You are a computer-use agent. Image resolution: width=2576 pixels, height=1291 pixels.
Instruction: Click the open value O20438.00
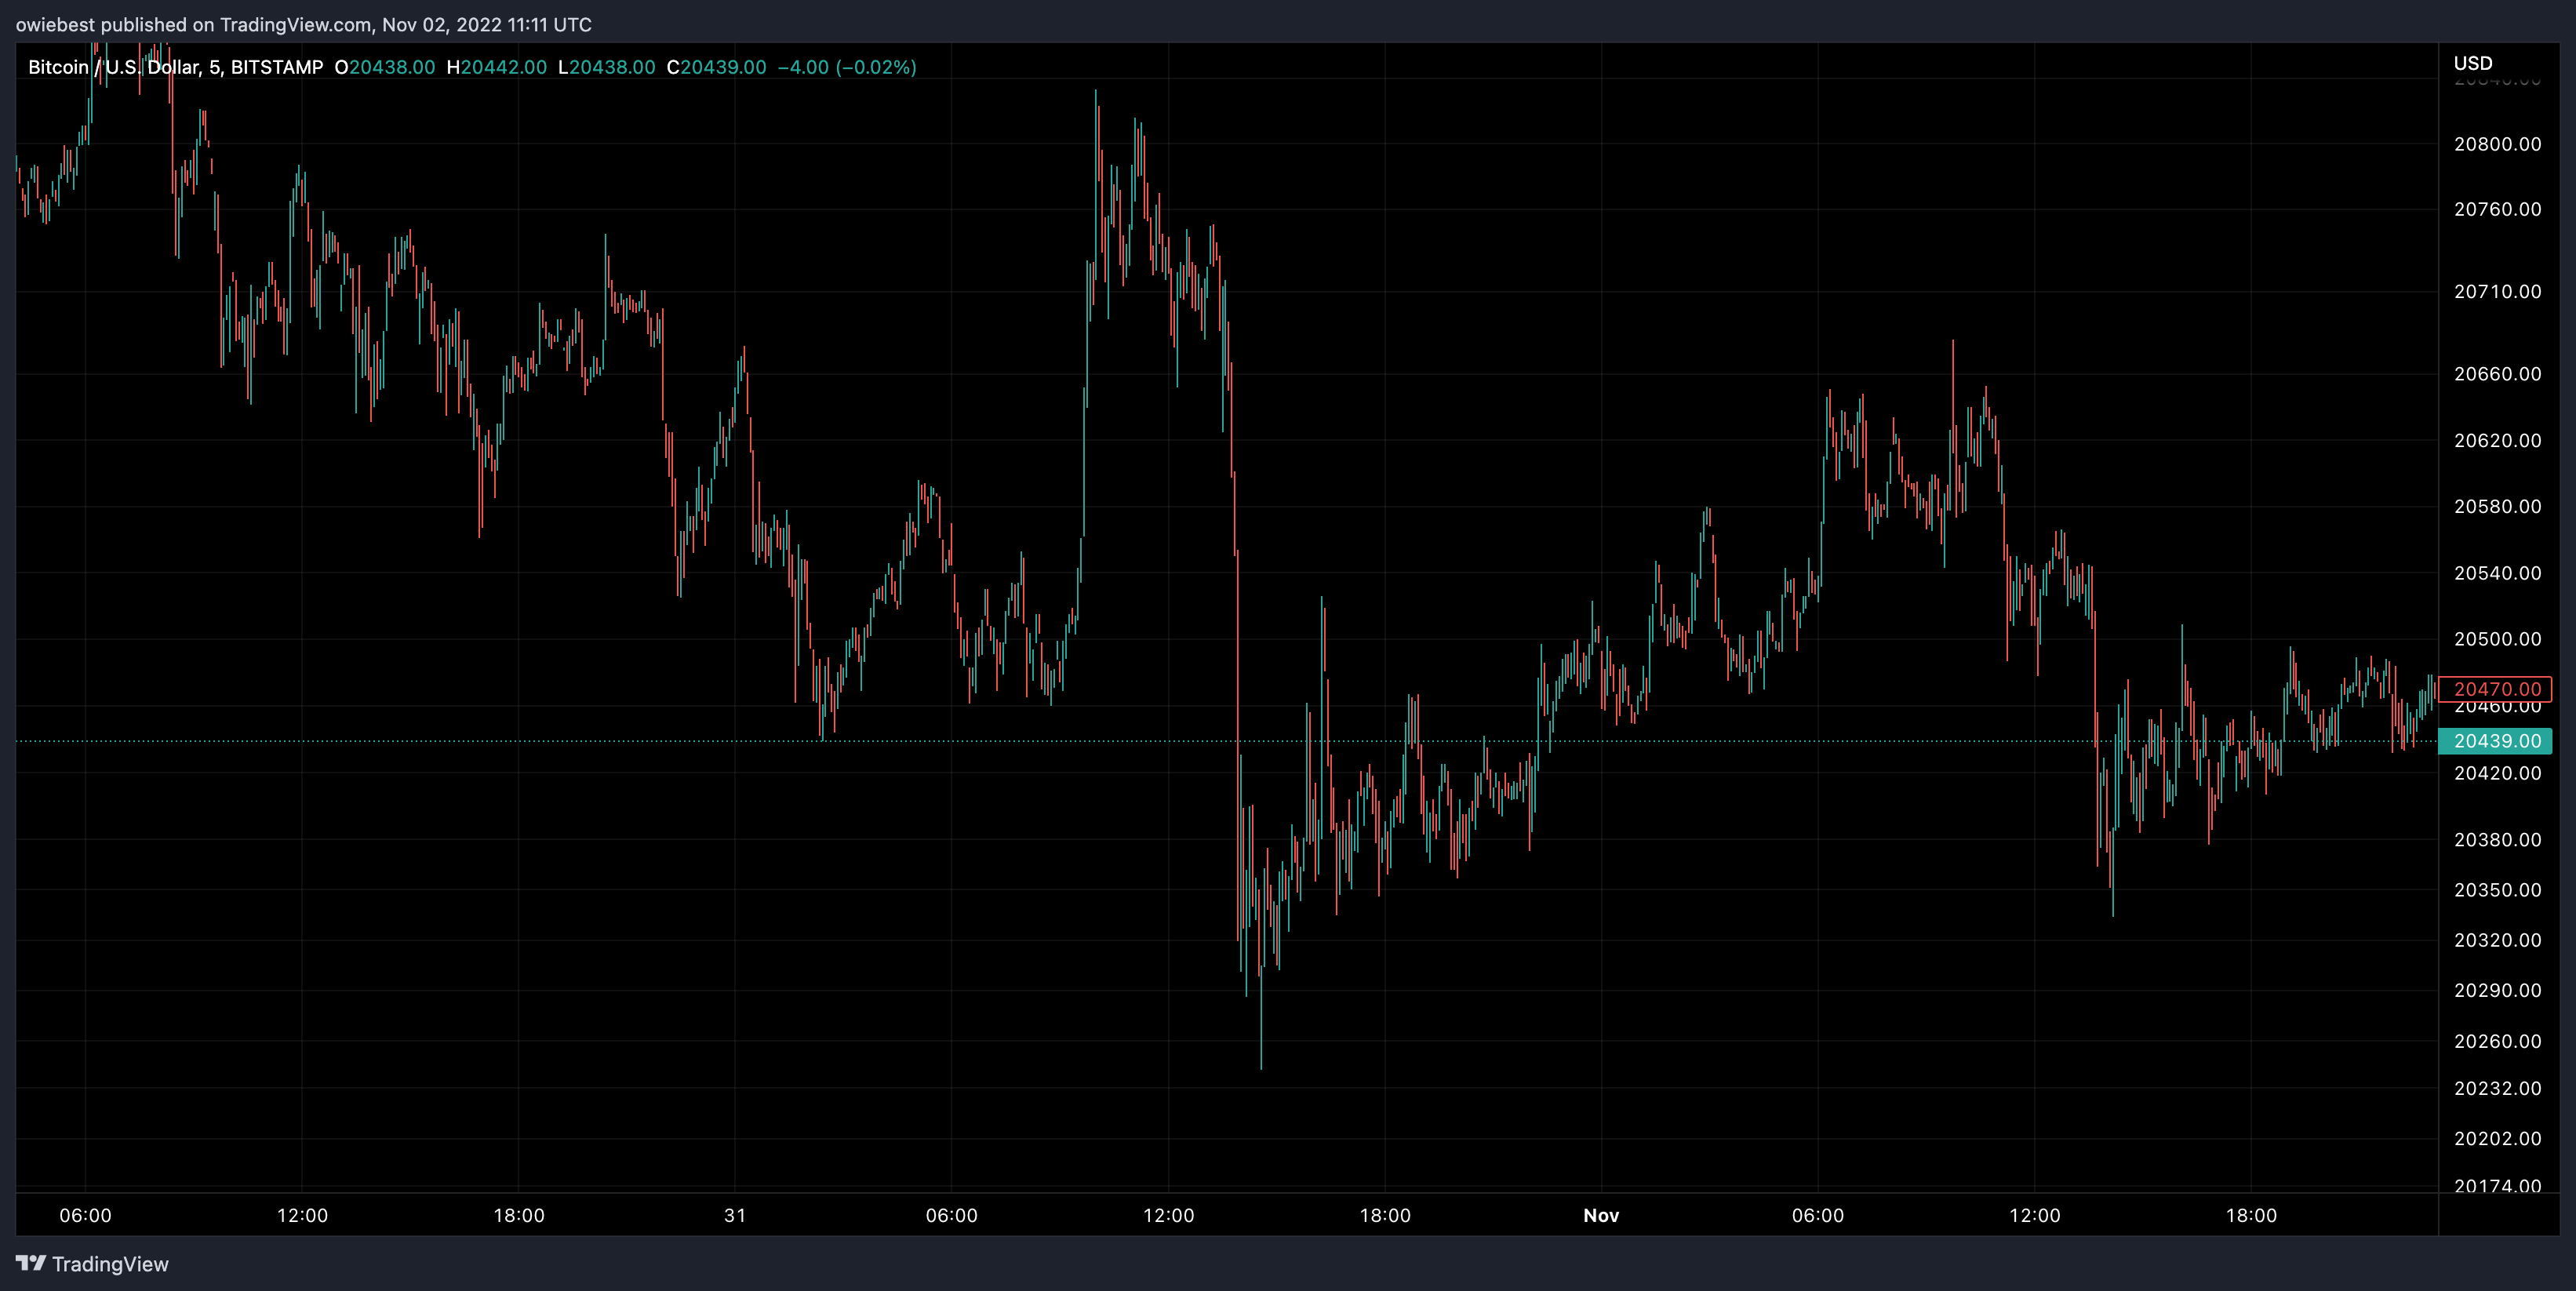point(385,67)
